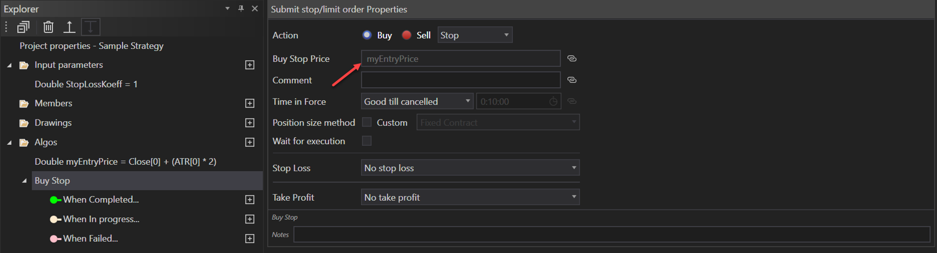Click the trash delete icon in Explorer toolbar

pyautogui.click(x=49, y=27)
